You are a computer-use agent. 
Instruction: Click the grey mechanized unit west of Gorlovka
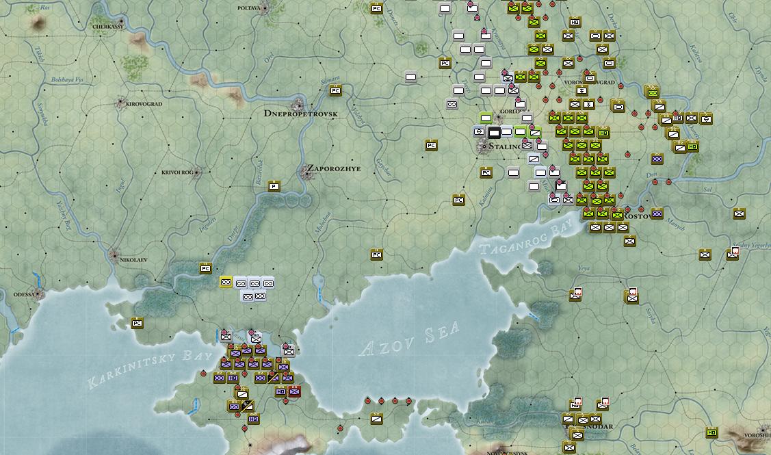click(x=452, y=104)
